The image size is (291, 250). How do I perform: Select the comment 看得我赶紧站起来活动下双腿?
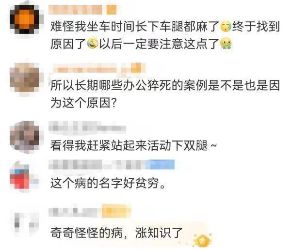click(133, 145)
